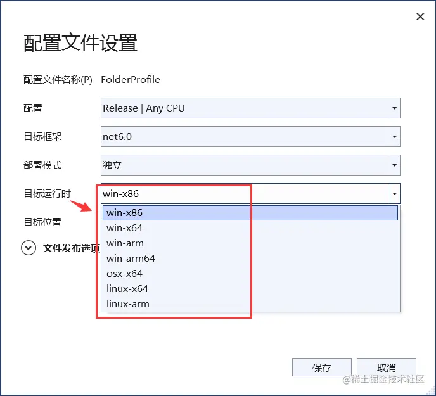Open the 部署模式 dropdown showing 独立
The height and width of the screenshot is (396, 436).
[x=250, y=165]
